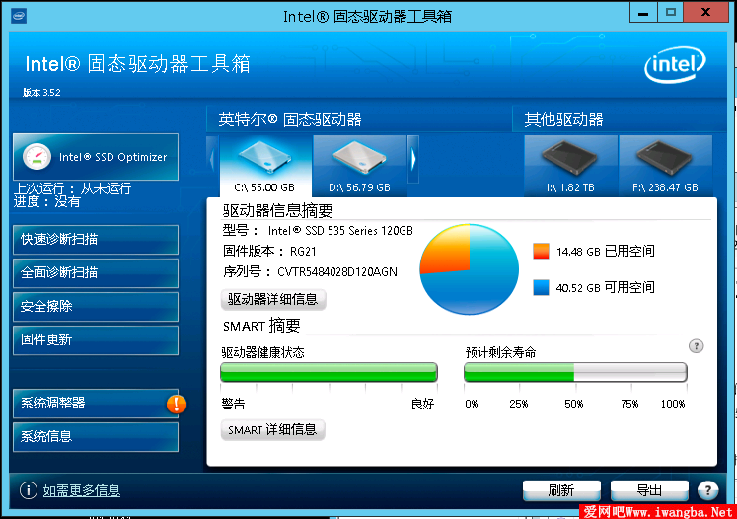
Task: Open 如需更多信息 more information link
Action: pyautogui.click(x=82, y=490)
